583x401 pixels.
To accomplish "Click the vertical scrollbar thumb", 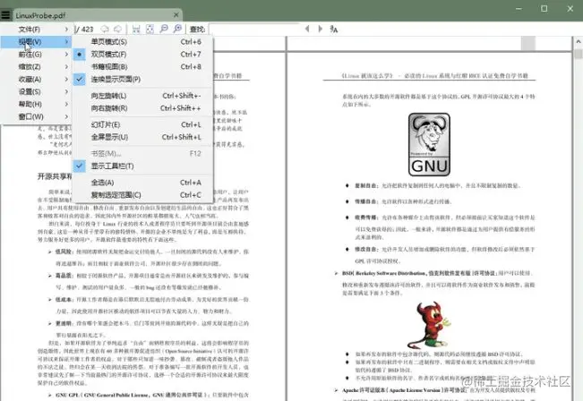I will (579, 53).
